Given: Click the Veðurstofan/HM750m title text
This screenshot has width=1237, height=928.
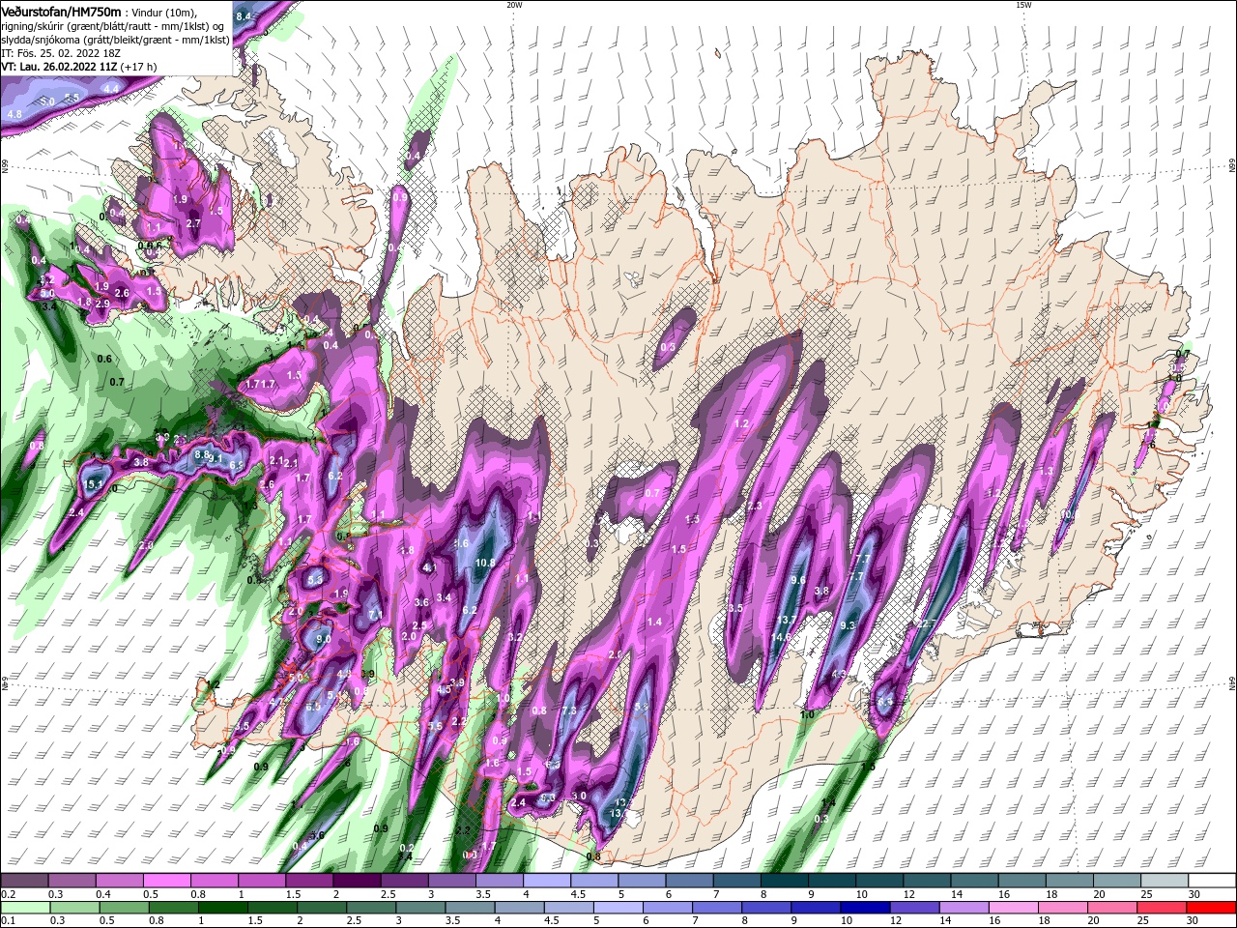Looking at the screenshot, I should (61, 11).
